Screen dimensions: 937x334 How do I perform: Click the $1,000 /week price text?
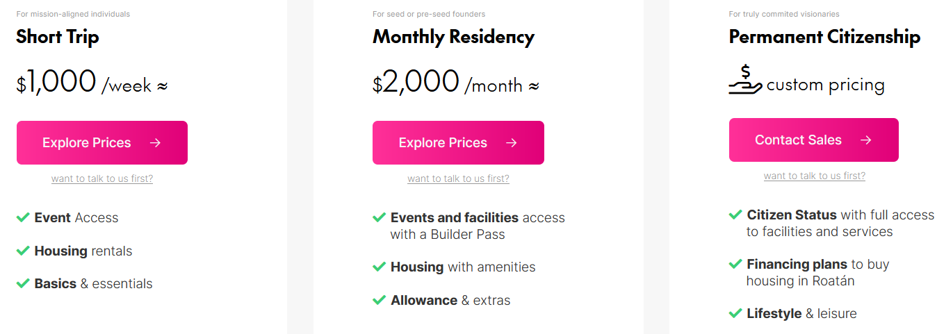click(x=92, y=83)
